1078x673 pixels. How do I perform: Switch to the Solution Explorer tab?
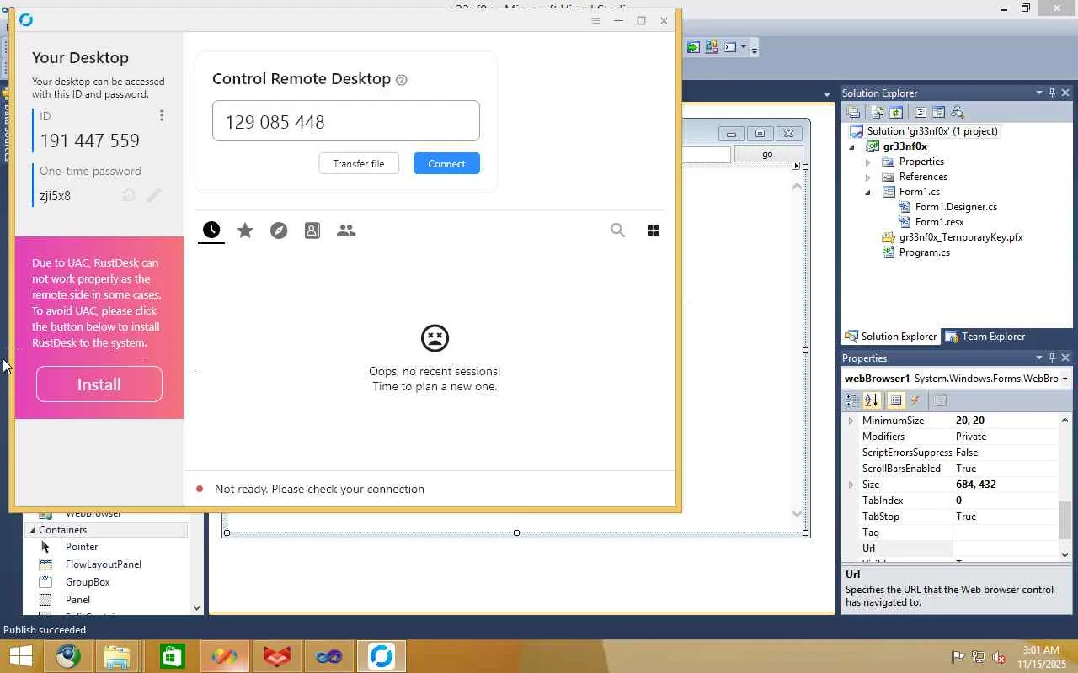[x=891, y=336]
